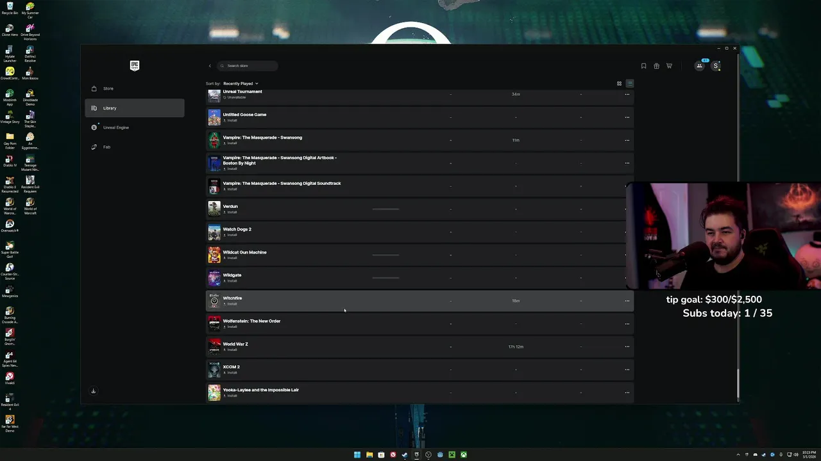Click Install under World War Z
This screenshot has width=821, height=461.
[231, 350]
